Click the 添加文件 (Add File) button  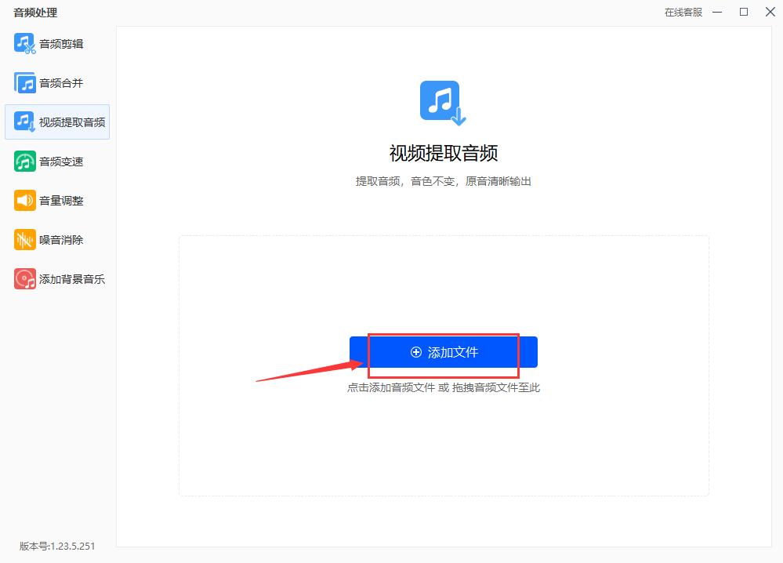point(443,351)
